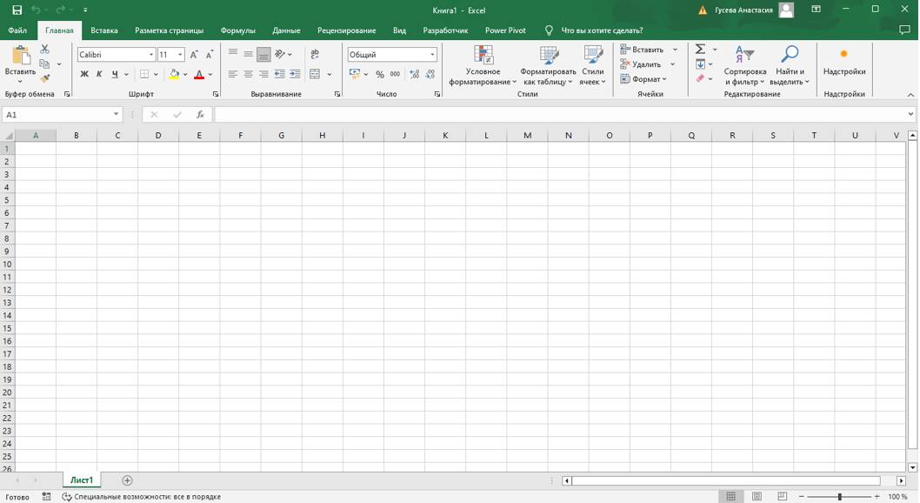Switch to Формулы tab
This screenshot has width=920, height=503.
pyautogui.click(x=237, y=30)
